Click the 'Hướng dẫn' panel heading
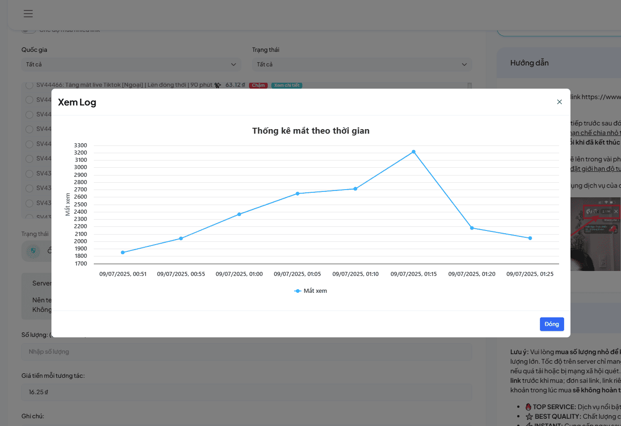This screenshot has width=621, height=426. (529, 63)
